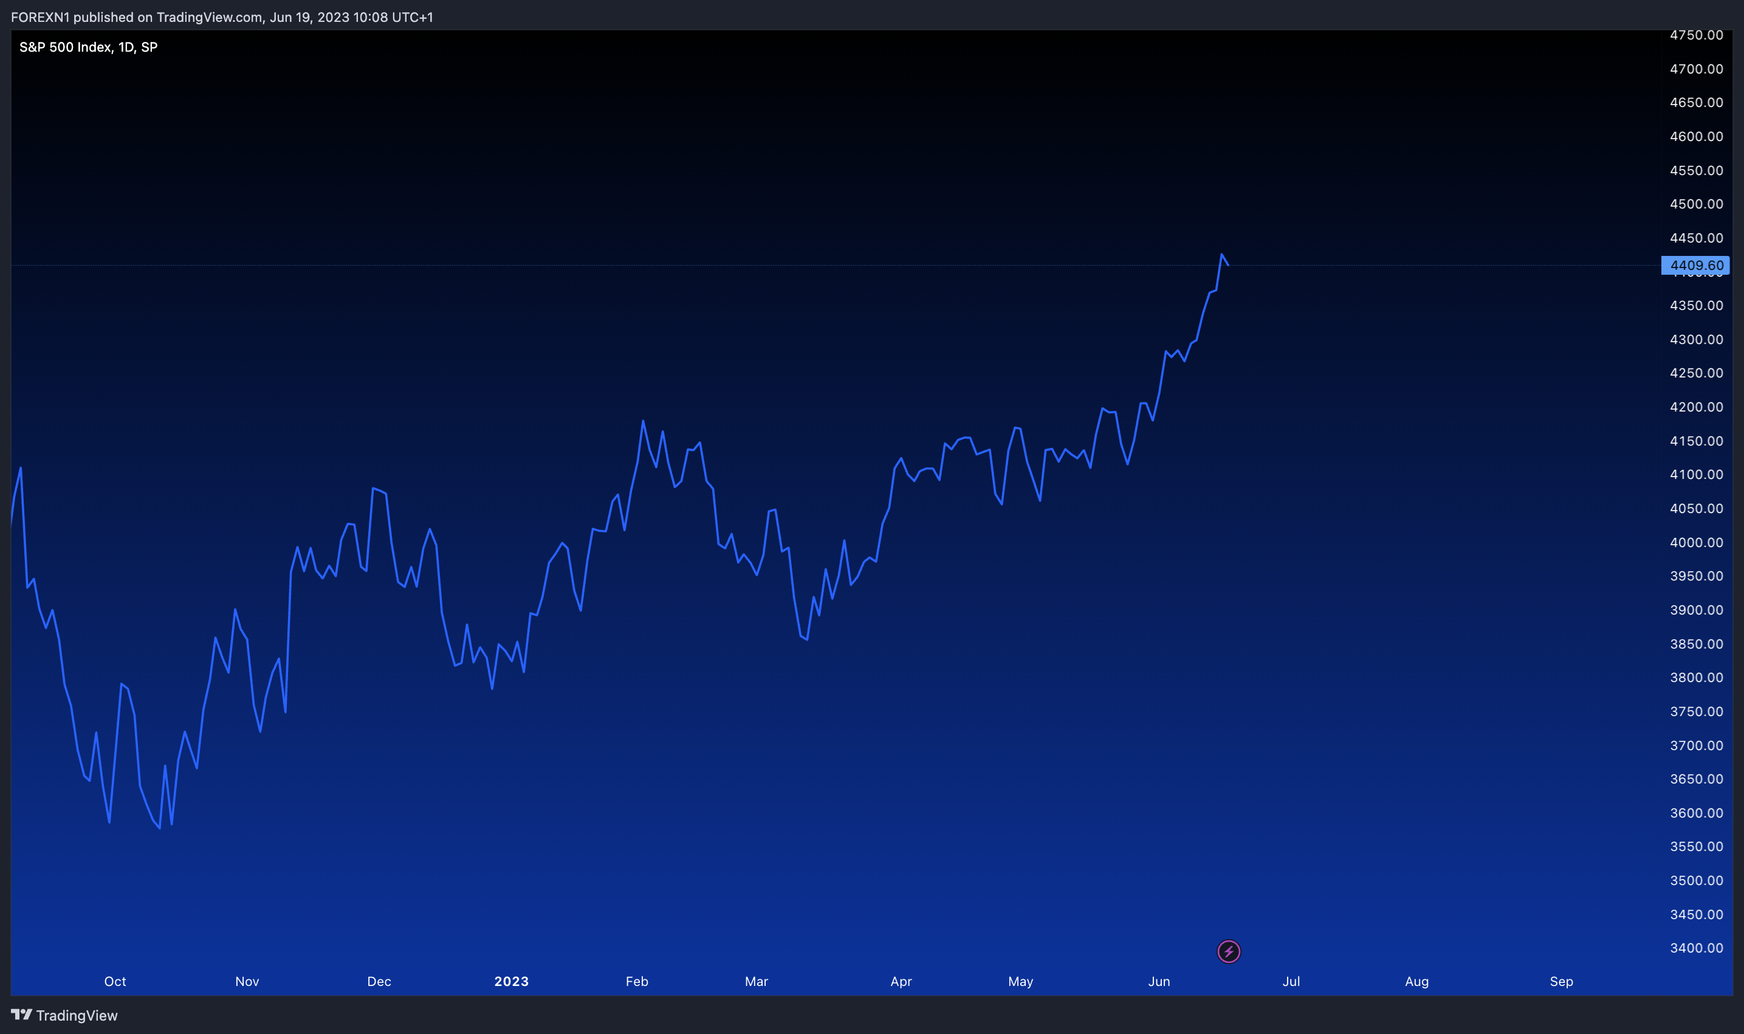Screen dimensions: 1744x1034
Task: Click the 3550.00 price axis label
Action: click(x=1697, y=847)
